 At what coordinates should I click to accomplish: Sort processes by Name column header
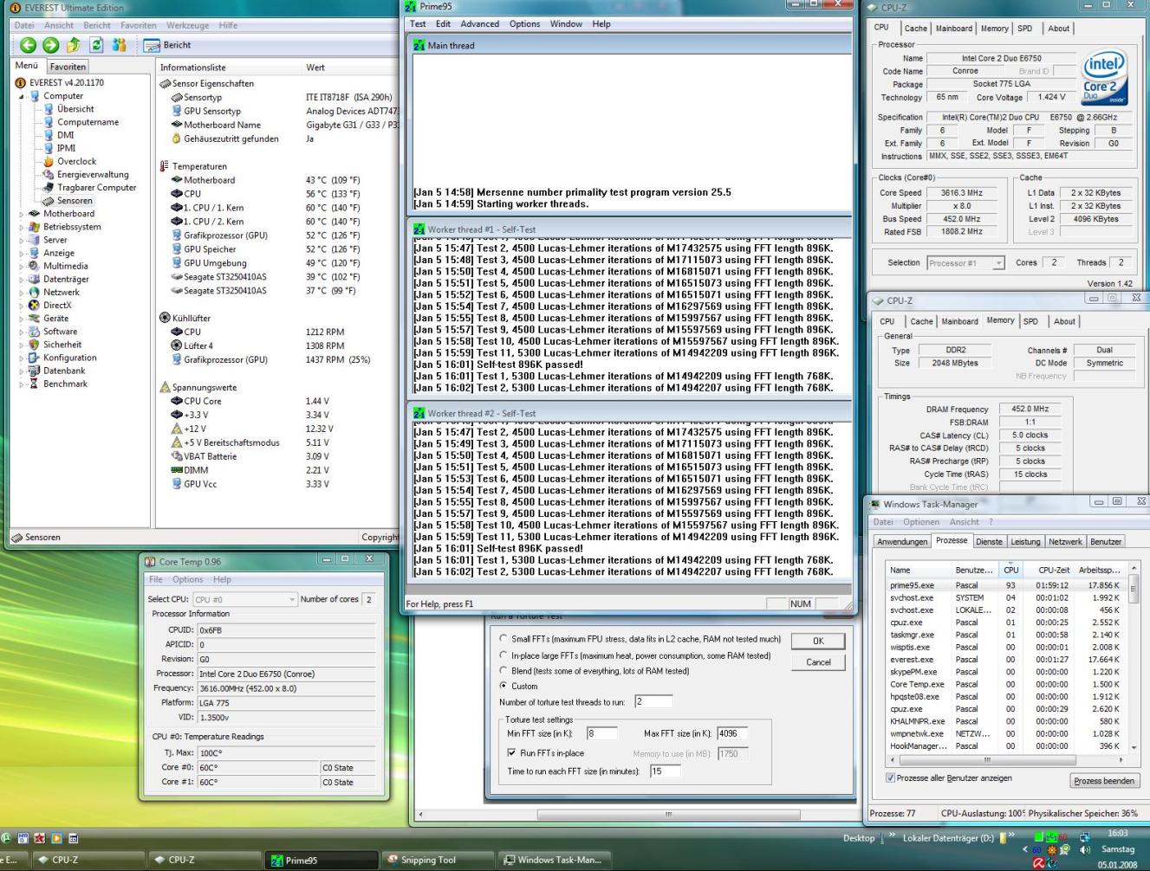[x=919, y=570]
